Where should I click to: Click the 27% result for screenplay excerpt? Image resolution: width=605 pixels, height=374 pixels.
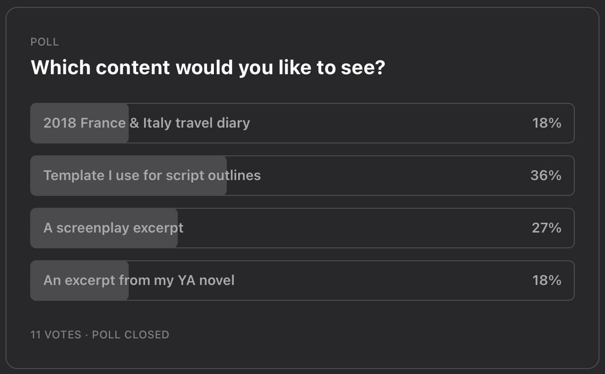click(x=547, y=228)
